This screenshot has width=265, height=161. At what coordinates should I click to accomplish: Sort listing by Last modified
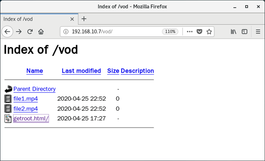click(81, 71)
